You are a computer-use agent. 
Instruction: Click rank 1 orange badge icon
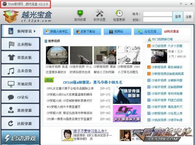(x=149, y=46)
